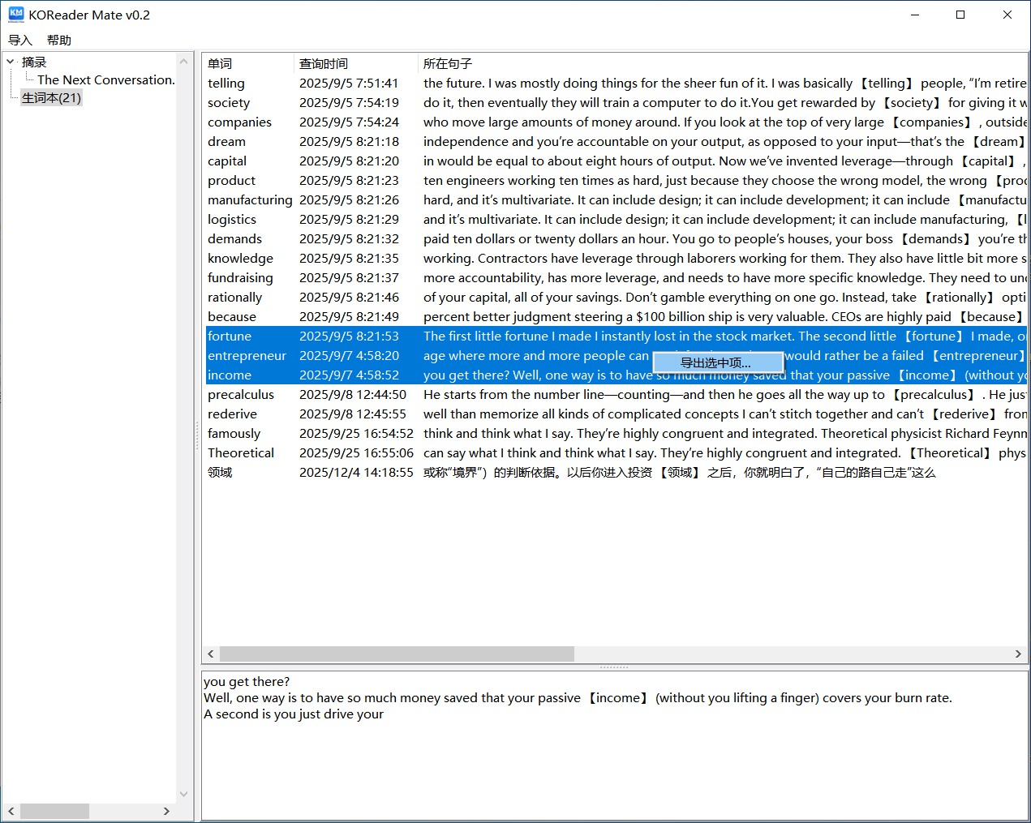The width and height of the screenshot is (1031, 823).
Task: Click down arrow of tree panel scrollbar
Action: tap(183, 795)
